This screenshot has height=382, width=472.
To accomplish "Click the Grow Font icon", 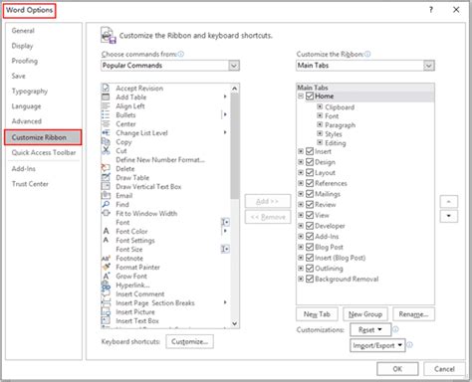I will click(x=106, y=276).
